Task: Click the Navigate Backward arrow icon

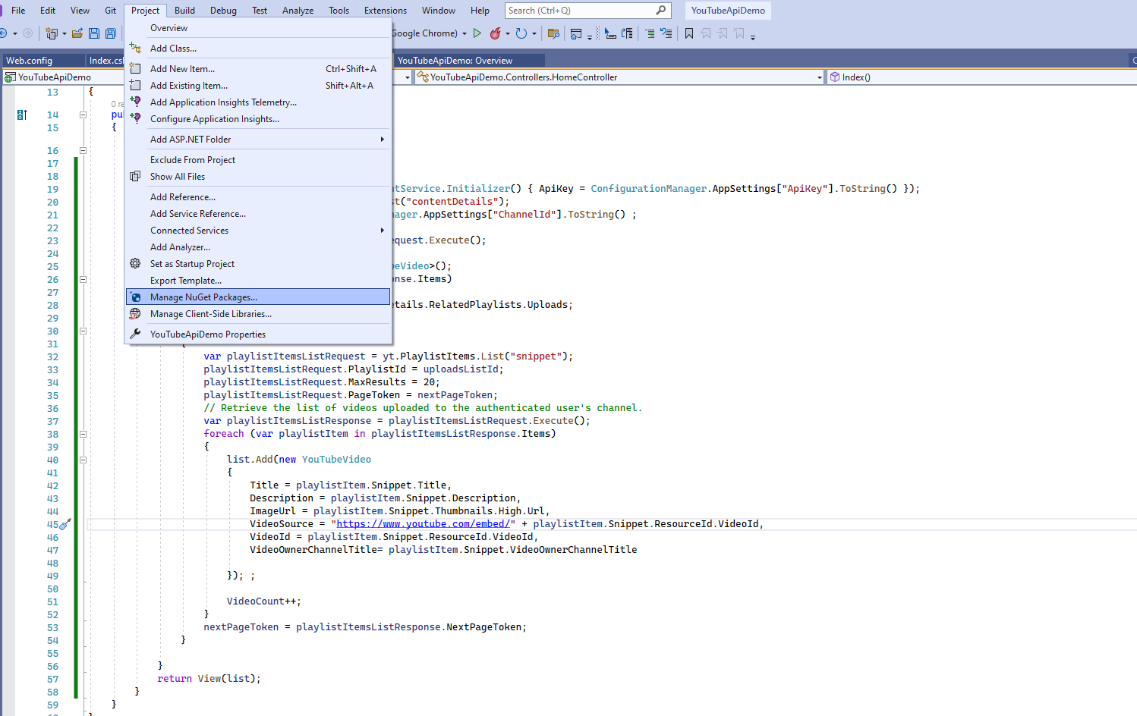Action: pos(4,33)
